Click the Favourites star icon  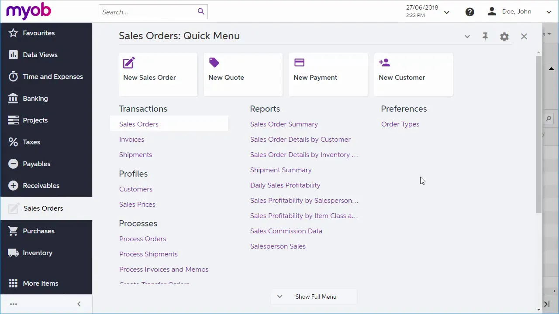(x=13, y=33)
